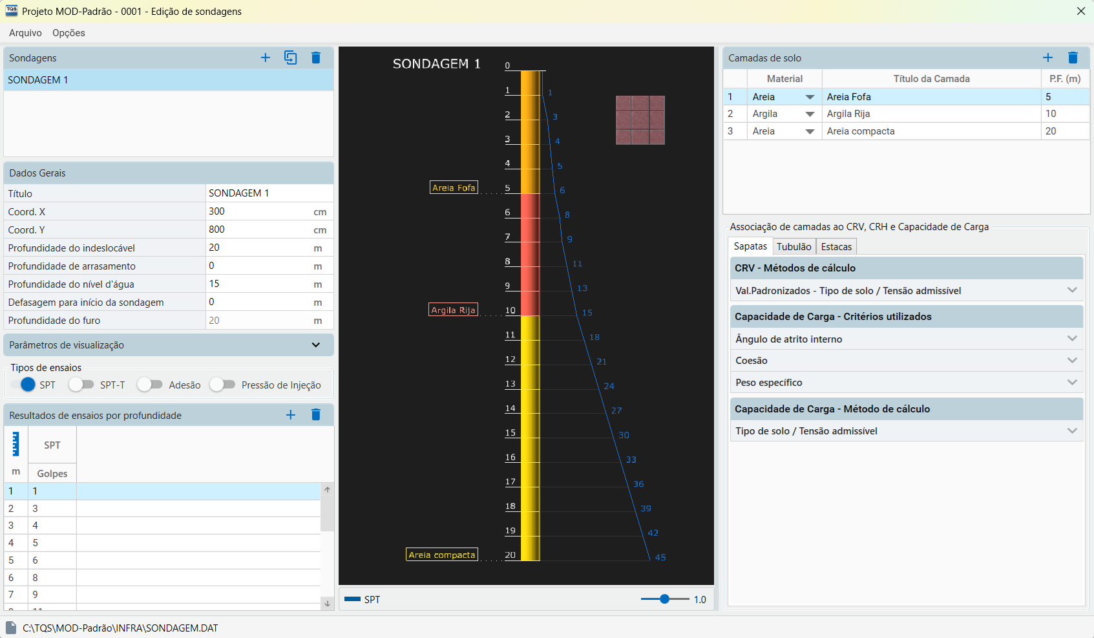Image resolution: width=1094 pixels, height=638 pixels.
Task: Delete soil layer with Camadas de solo trash icon
Action: tap(1073, 58)
